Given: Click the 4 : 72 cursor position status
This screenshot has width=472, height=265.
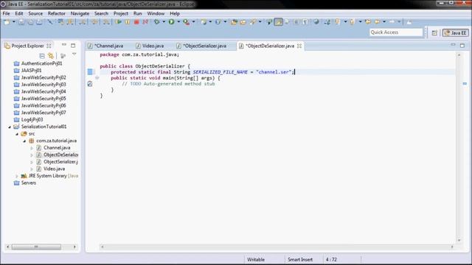Looking at the screenshot, I should (x=331, y=260).
